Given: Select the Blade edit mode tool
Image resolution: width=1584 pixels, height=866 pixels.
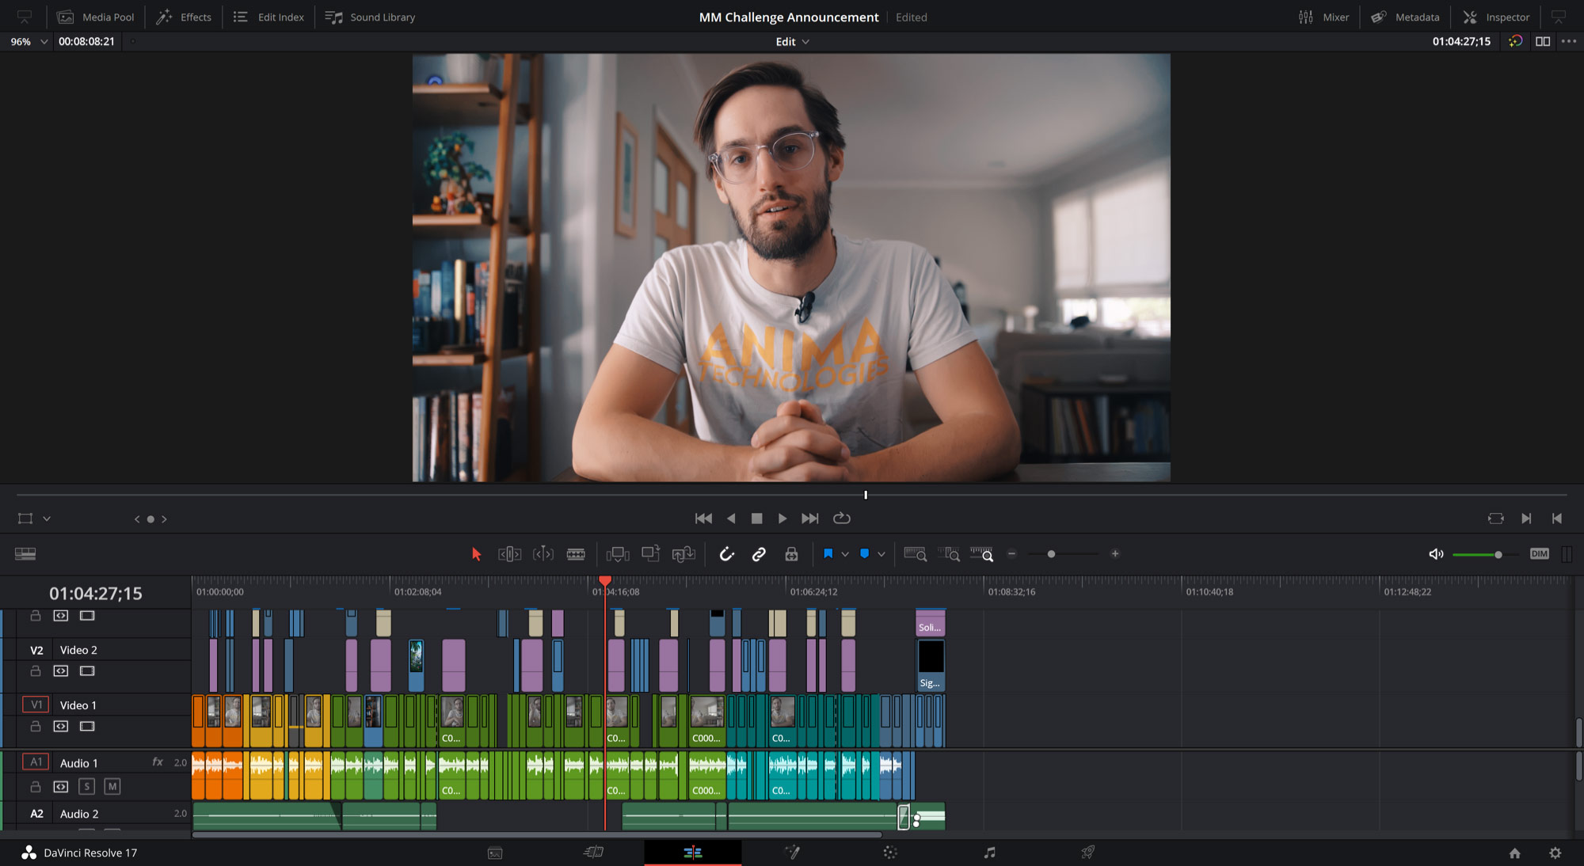Looking at the screenshot, I should [x=576, y=554].
